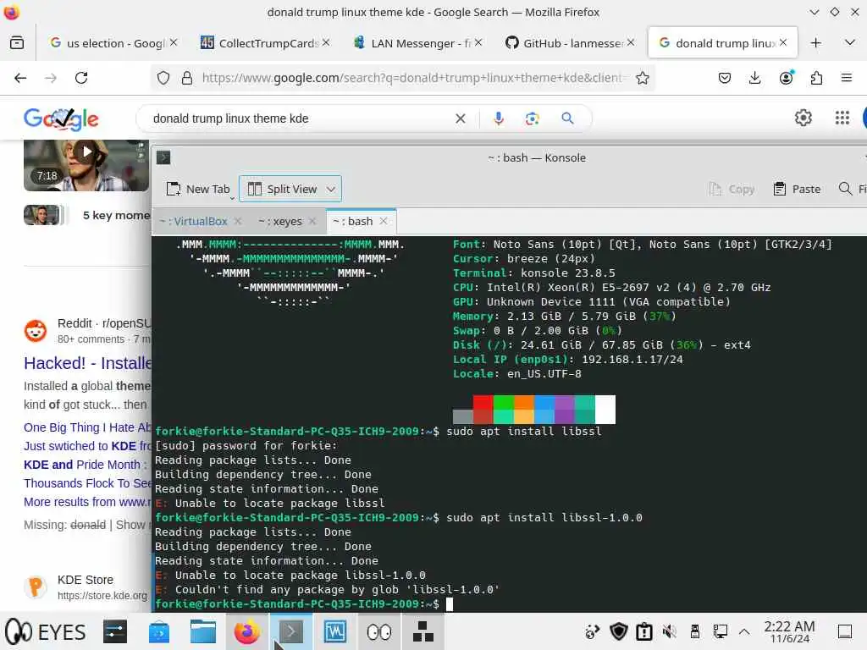The height and width of the screenshot is (650, 867).
Task: Close the VirtualBox Konsole tab
Action: click(x=238, y=221)
